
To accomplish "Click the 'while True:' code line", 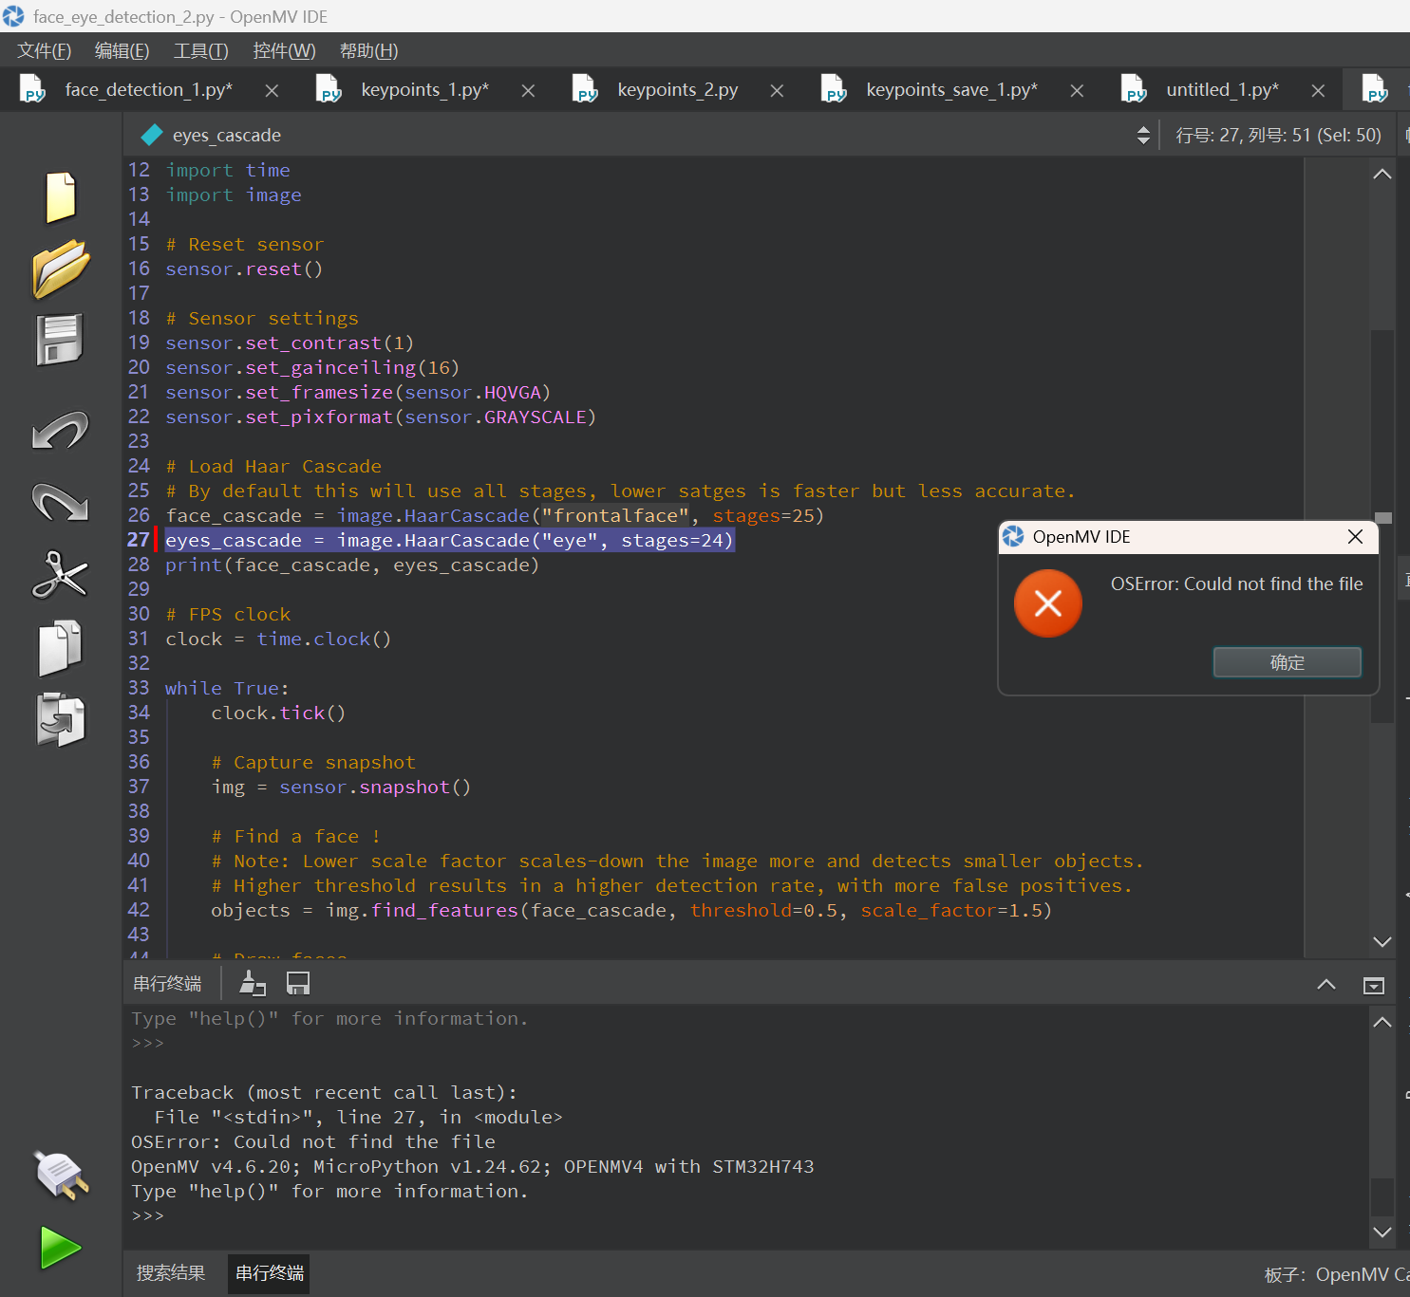I will (x=227, y=688).
